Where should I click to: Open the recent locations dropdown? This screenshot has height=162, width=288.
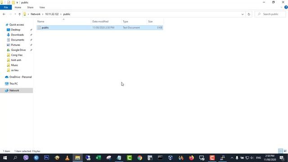point(15,14)
